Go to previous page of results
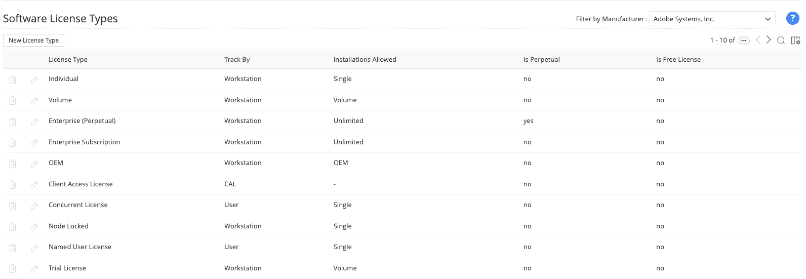 [x=758, y=40]
